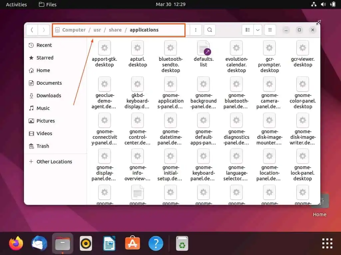Select the evolution-calendar.desktop file icon
The width and height of the screenshot is (341, 255).
tap(236, 48)
